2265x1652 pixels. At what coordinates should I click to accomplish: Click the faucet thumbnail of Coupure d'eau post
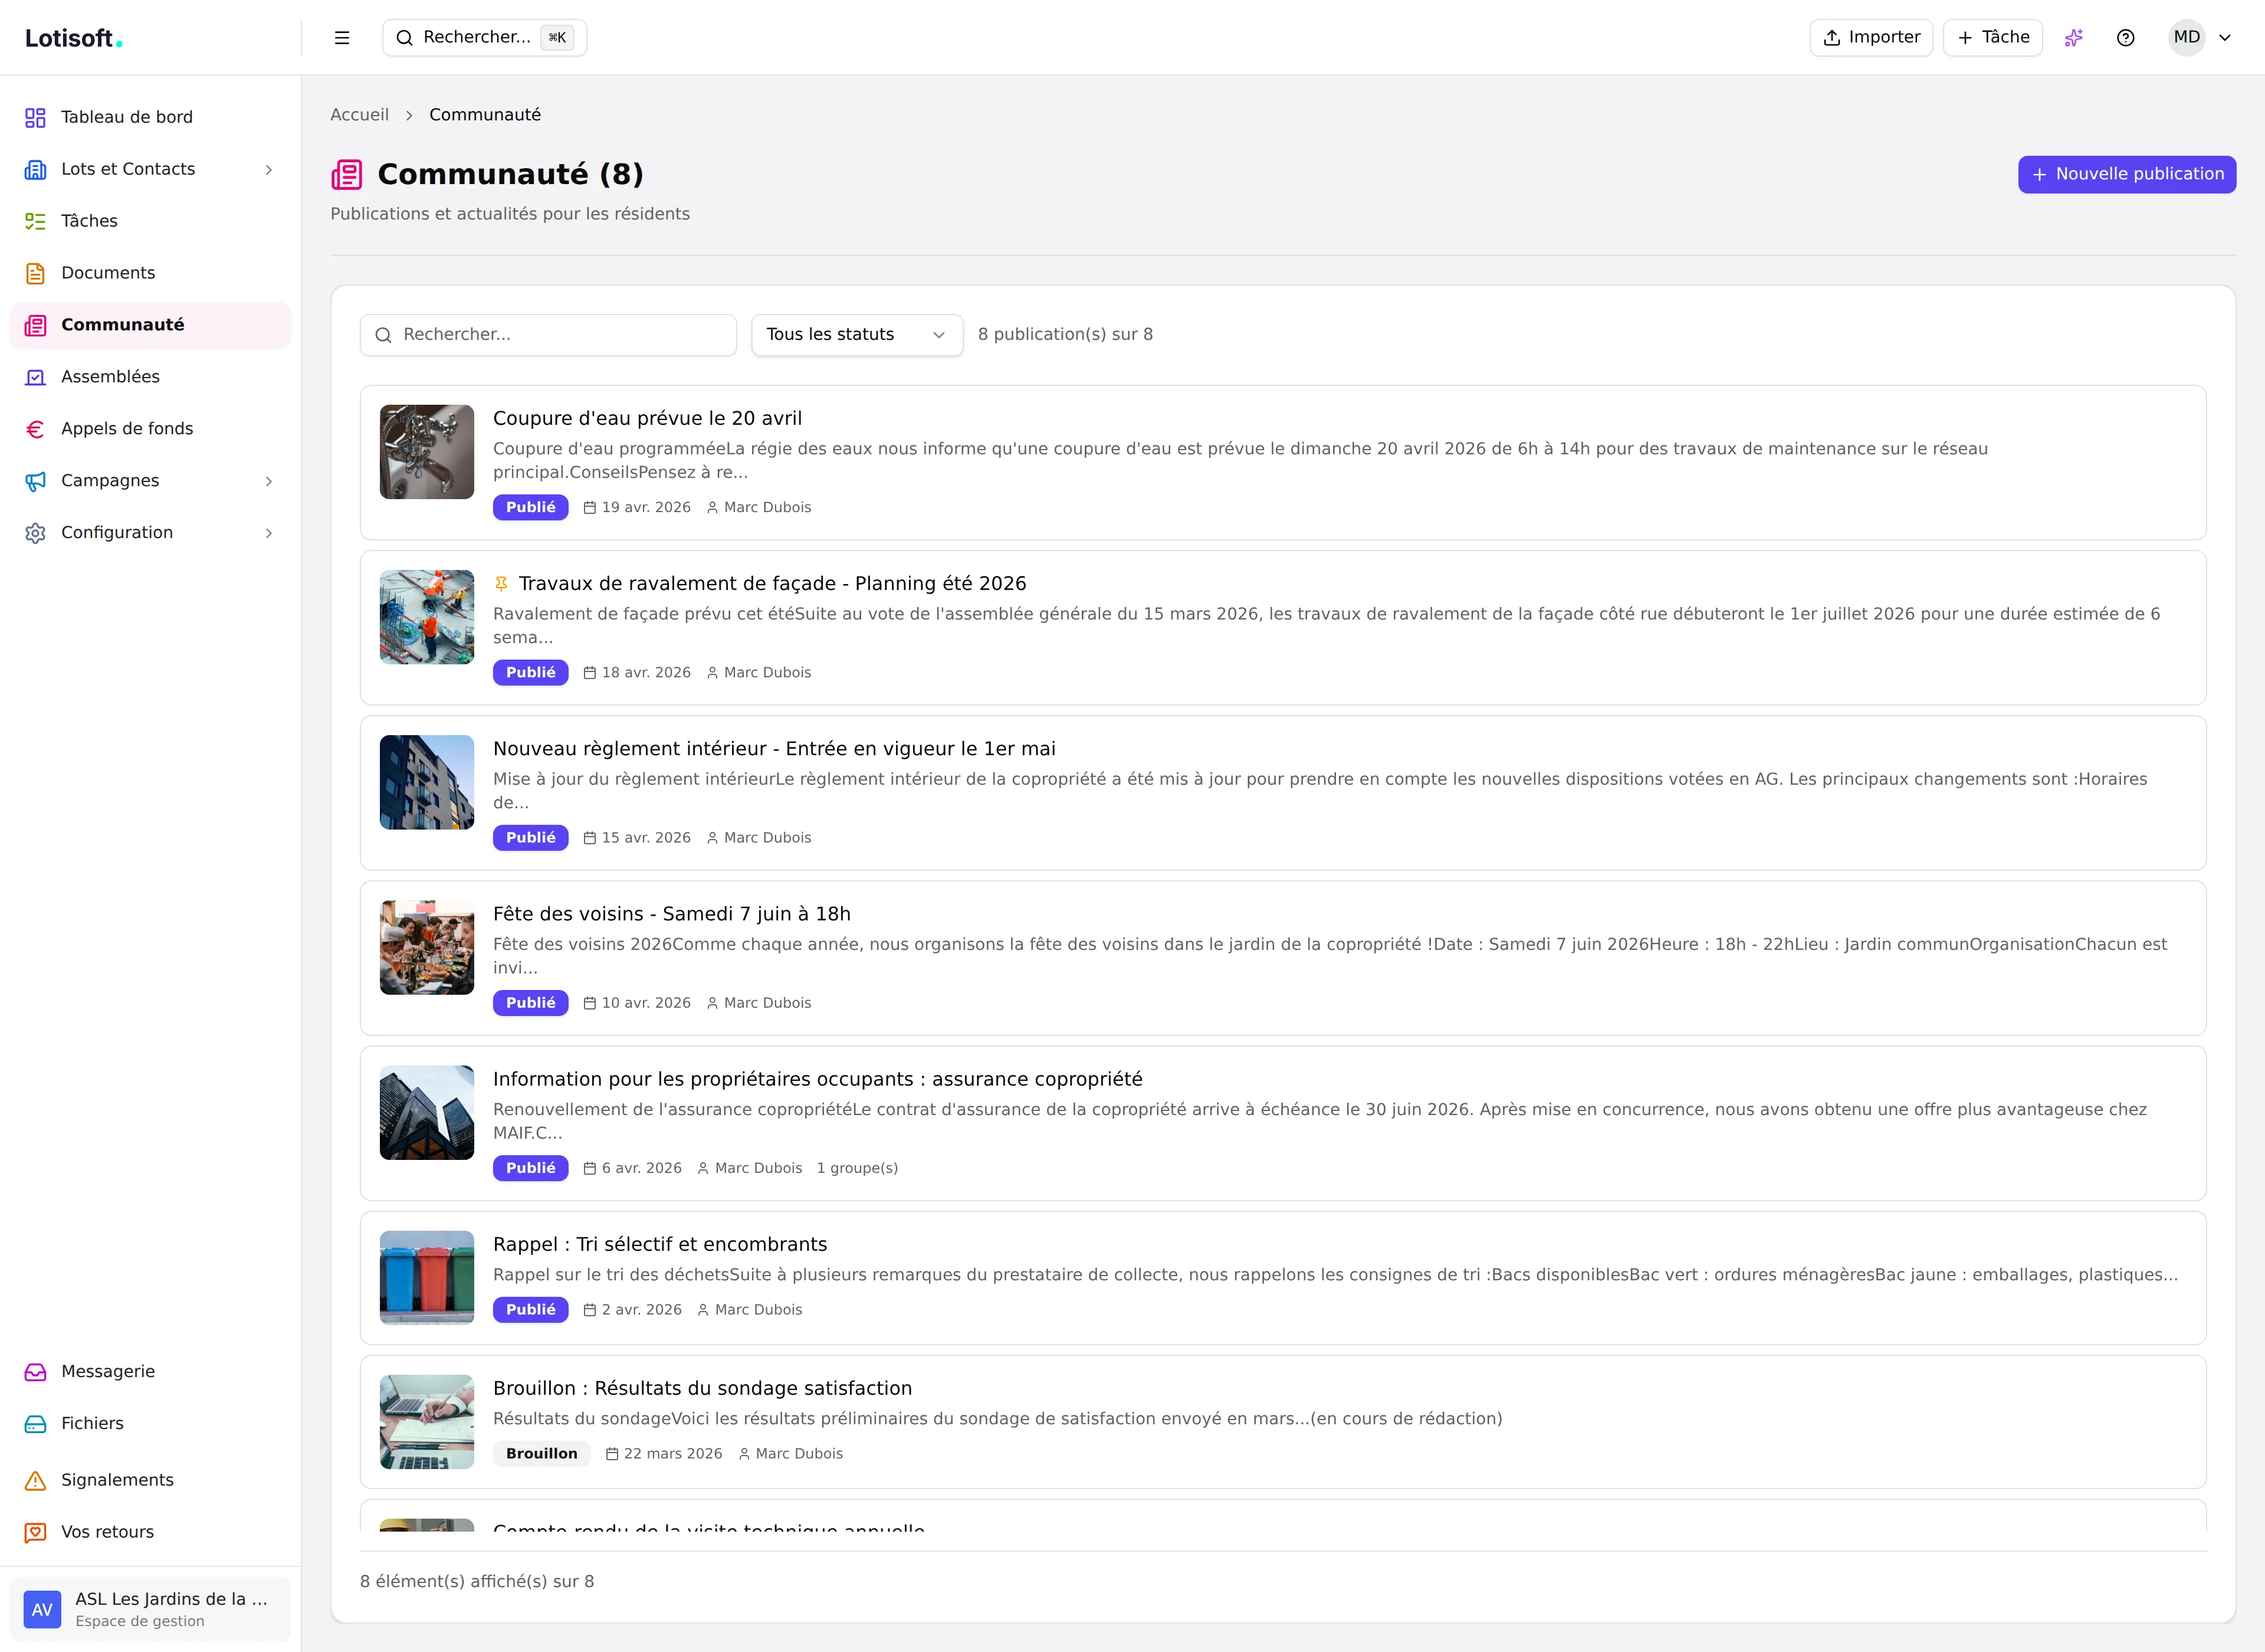pos(427,452)
